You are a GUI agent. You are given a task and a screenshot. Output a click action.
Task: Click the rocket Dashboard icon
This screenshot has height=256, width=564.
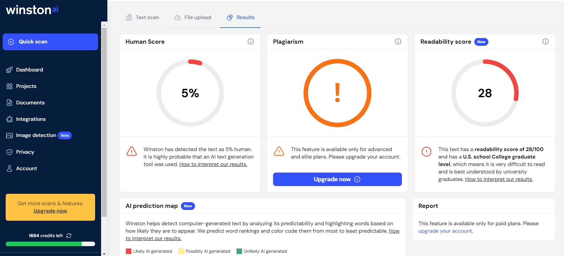click(10, 70)
